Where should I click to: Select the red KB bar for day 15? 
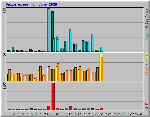(x=71, y=108)
